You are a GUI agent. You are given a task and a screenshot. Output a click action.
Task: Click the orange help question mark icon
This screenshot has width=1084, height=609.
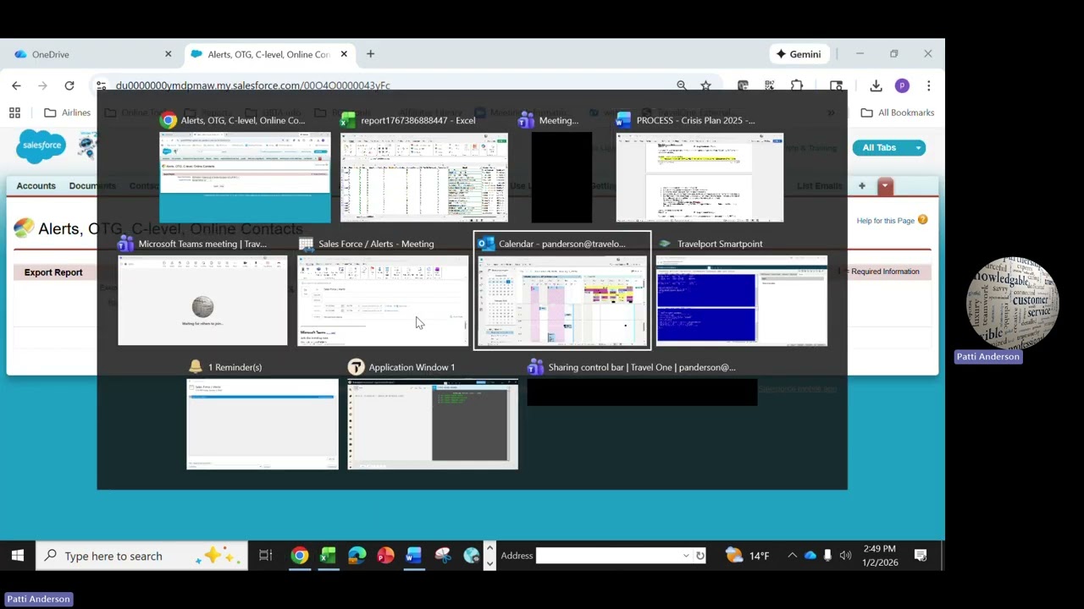(x=922, y=220)
